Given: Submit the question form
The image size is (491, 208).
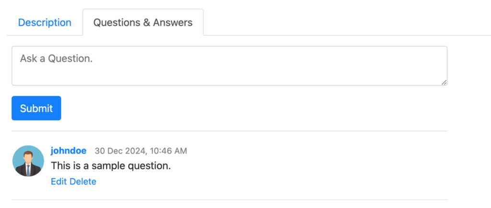Looking at the screenshot, I should 36,108.
